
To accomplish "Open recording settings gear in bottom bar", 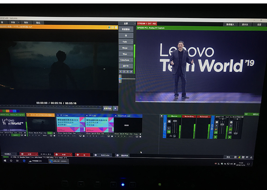I will coord(22,154).
